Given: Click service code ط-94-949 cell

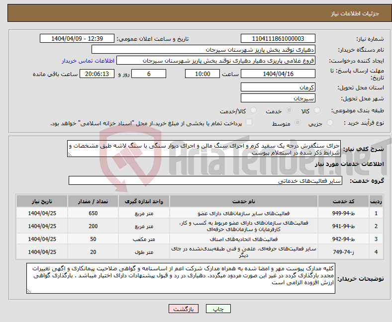Looking at the screenshot, I should coord(344,213).
